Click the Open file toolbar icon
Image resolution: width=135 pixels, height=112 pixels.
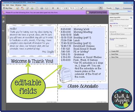click(18, 8)
